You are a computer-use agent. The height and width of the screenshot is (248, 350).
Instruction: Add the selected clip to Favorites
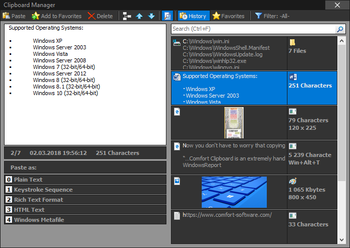tap(56, 16)
